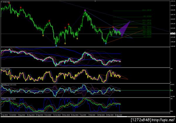Click the 1241.80 price axis label
Screen dimensions: 176x123
(173, 23)
